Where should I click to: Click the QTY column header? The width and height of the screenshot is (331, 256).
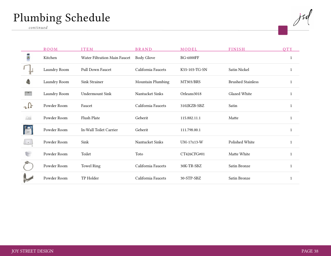287,49
